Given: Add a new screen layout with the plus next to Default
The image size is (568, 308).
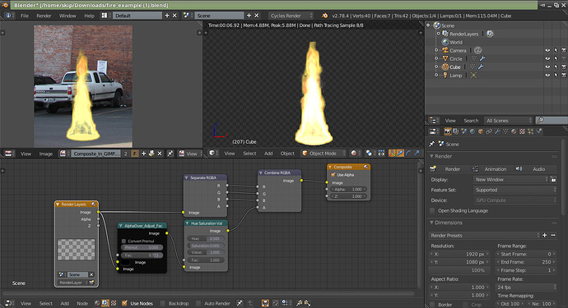Looking at the screenshot, I should click(x=167, y=16).
